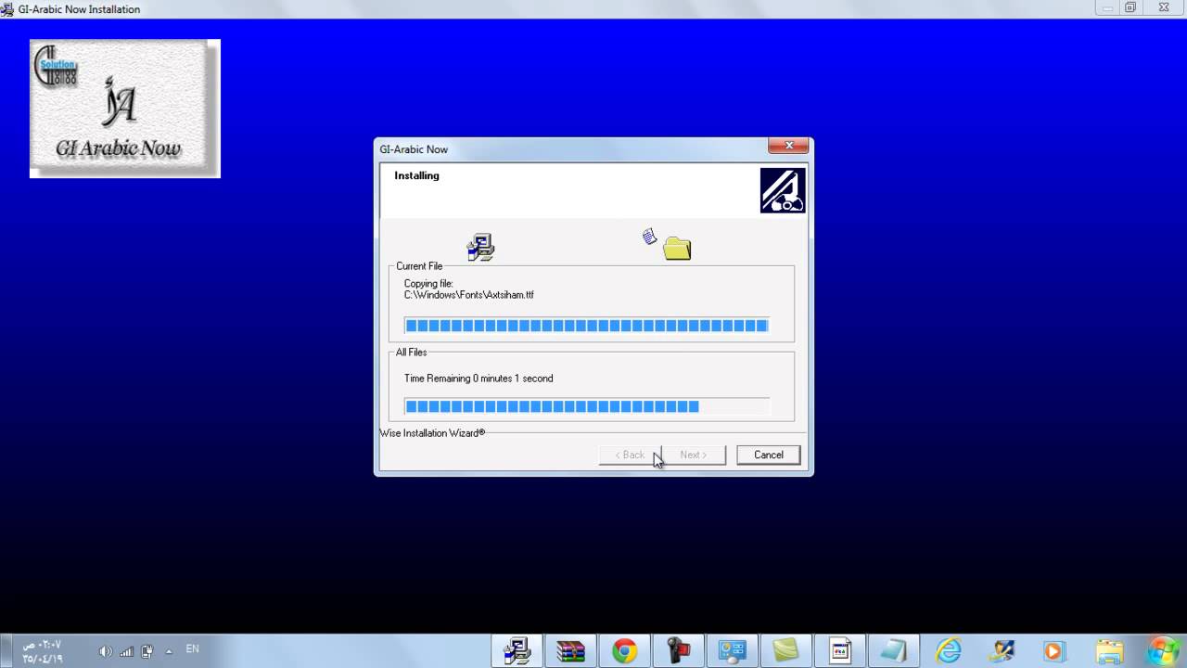Click the flying document icon in the dialog
The height and width of the screenshot is (668, 1187).
tap(649, 237)
